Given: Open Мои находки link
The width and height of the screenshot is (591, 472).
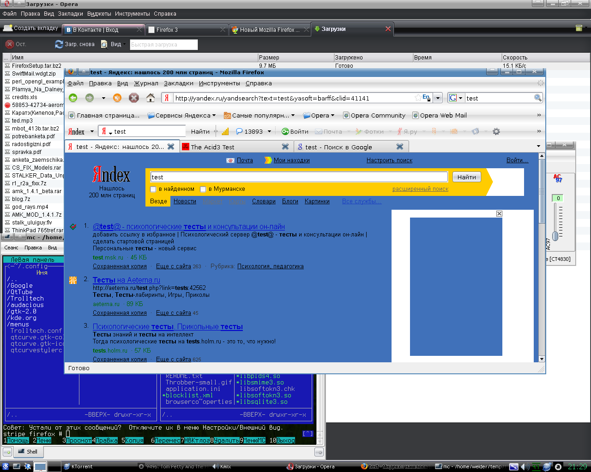Looking at the screenshot, I should 291,160.
